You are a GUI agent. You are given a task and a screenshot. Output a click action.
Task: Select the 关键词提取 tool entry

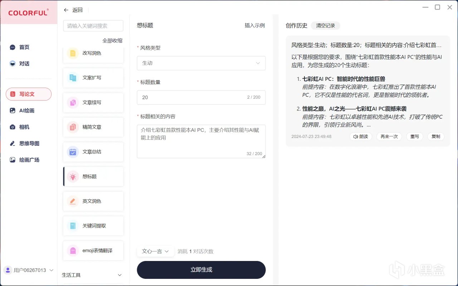93,226
